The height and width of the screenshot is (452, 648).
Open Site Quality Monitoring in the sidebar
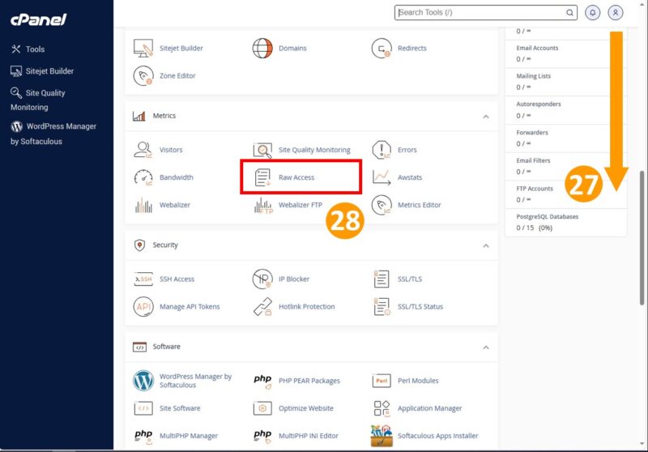point(38,100)
